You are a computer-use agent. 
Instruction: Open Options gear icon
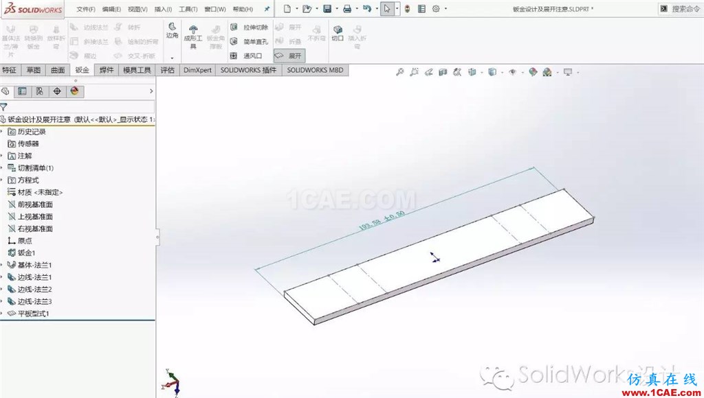click(436, 8)
